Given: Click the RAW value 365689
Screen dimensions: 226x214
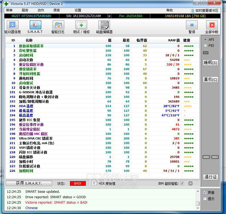Looking at the screenshot, I should [x=174, y=101].
